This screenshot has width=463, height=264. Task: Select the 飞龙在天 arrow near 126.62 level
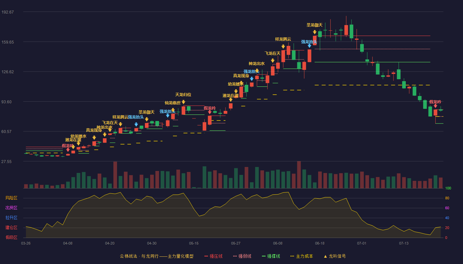273,61
